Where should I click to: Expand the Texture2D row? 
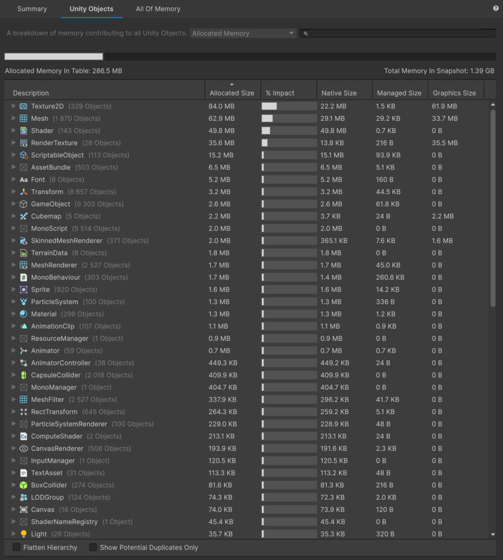pyautogui.click(x=13, y=106)
